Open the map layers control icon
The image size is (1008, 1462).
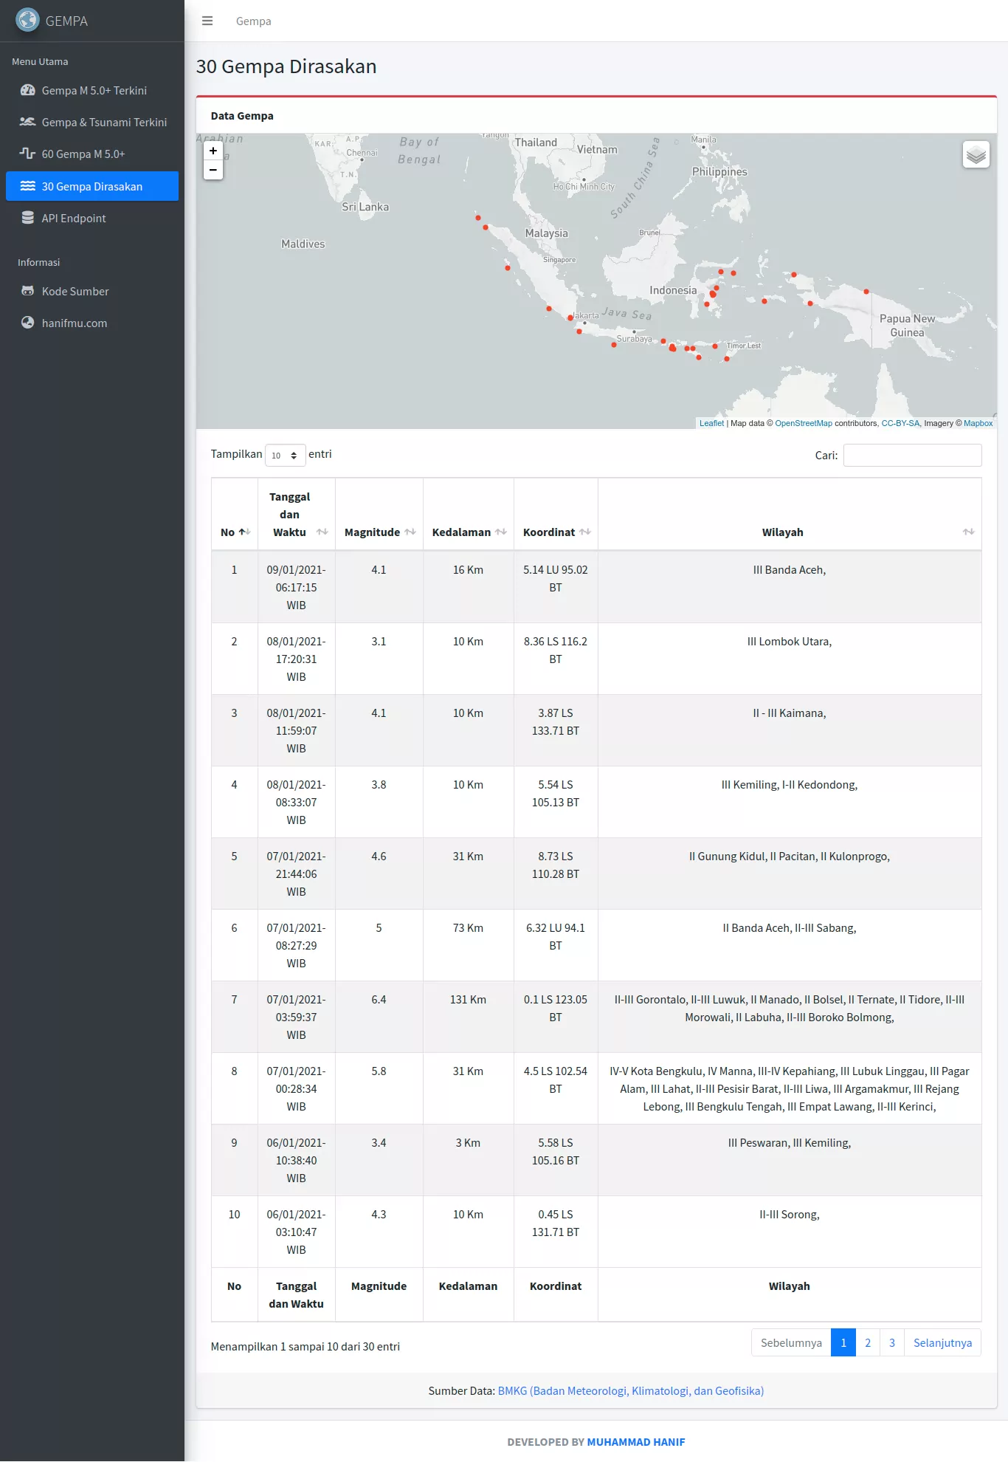(x=976, y=154)
